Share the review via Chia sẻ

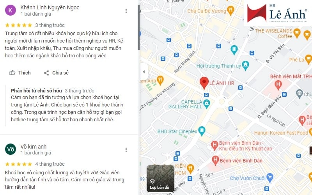pyautogui.click(x=56, y=73)
